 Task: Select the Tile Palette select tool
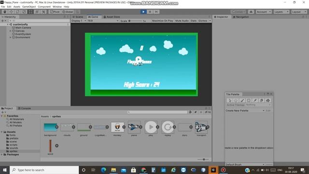229,101
